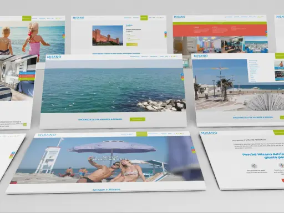Viewport: 284px width, 213px height.
Task: Click the Misano logo on the palm promenade page
Action: (x=201, y=56)
